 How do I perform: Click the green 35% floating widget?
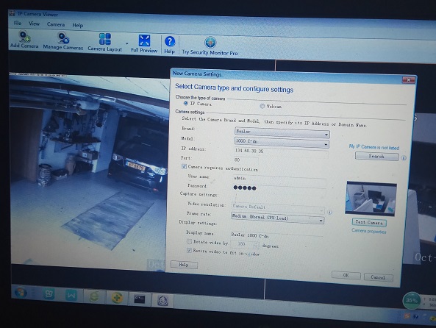point(411,301)
